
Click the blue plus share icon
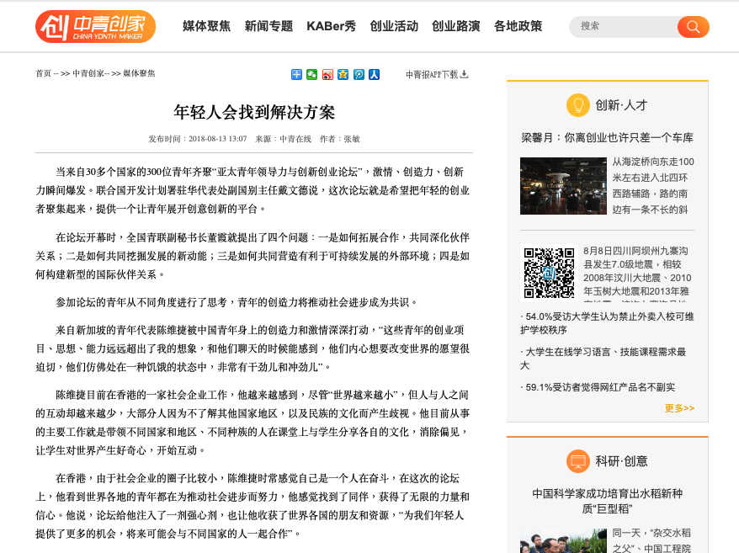coord(296,74)
